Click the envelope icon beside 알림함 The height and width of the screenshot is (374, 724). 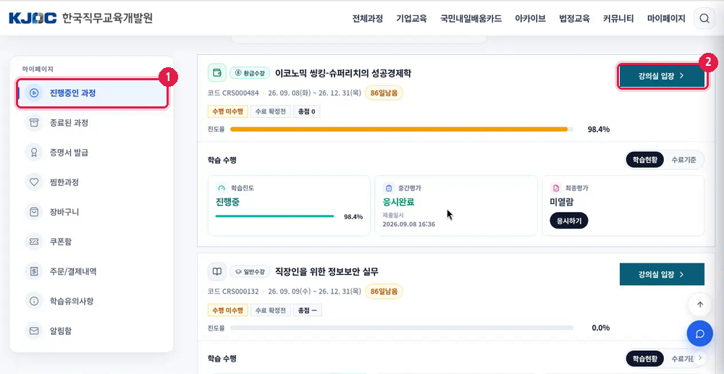(34, 331)
